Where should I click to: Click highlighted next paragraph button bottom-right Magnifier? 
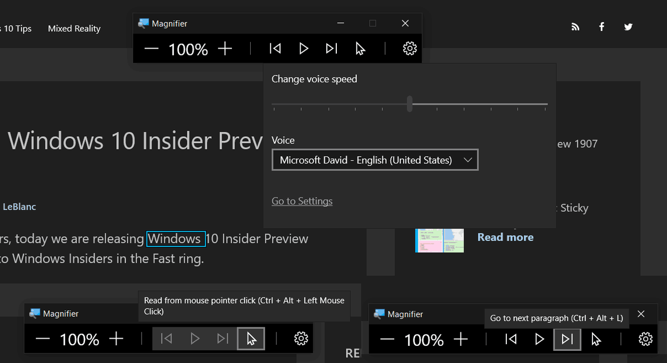tap(568, 339)
